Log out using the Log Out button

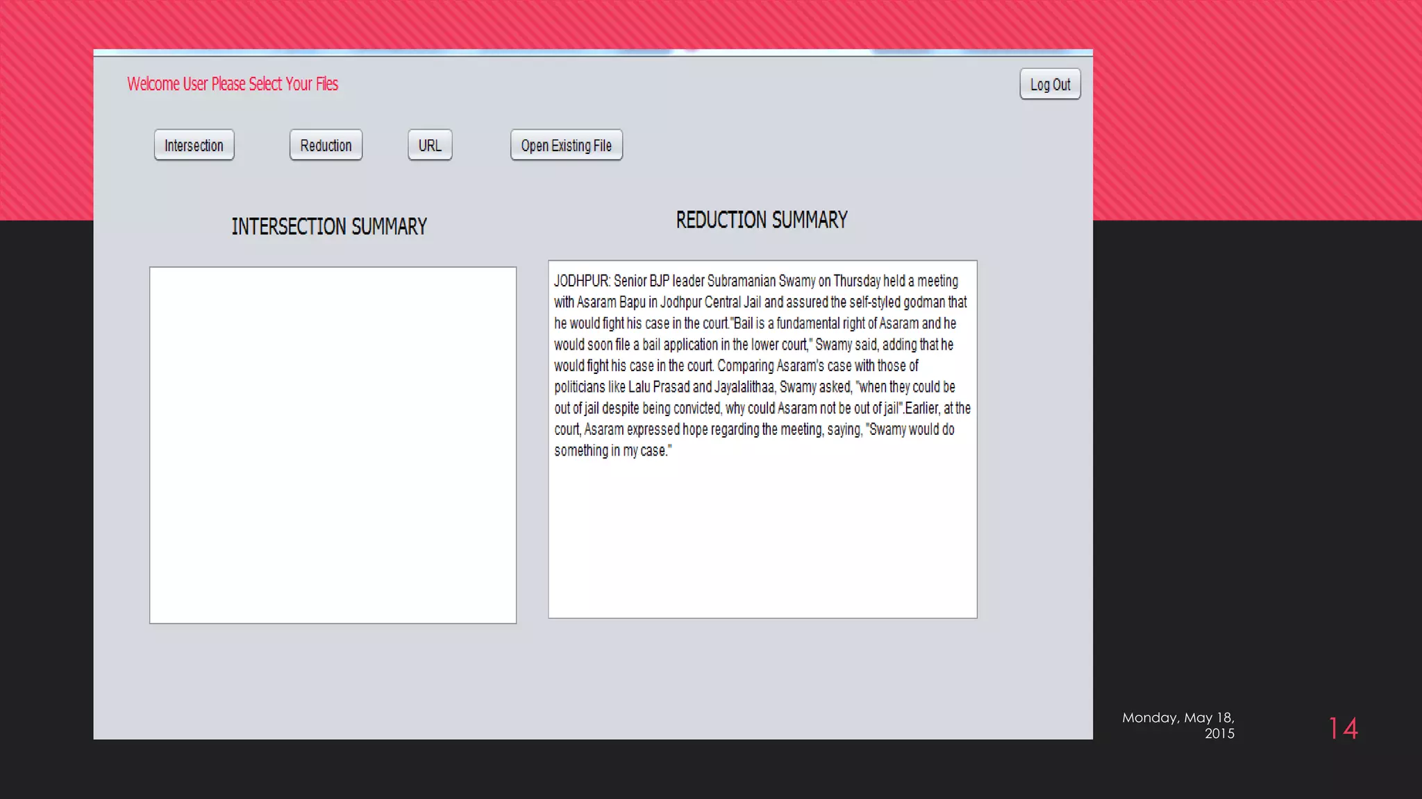[1050, 85]
